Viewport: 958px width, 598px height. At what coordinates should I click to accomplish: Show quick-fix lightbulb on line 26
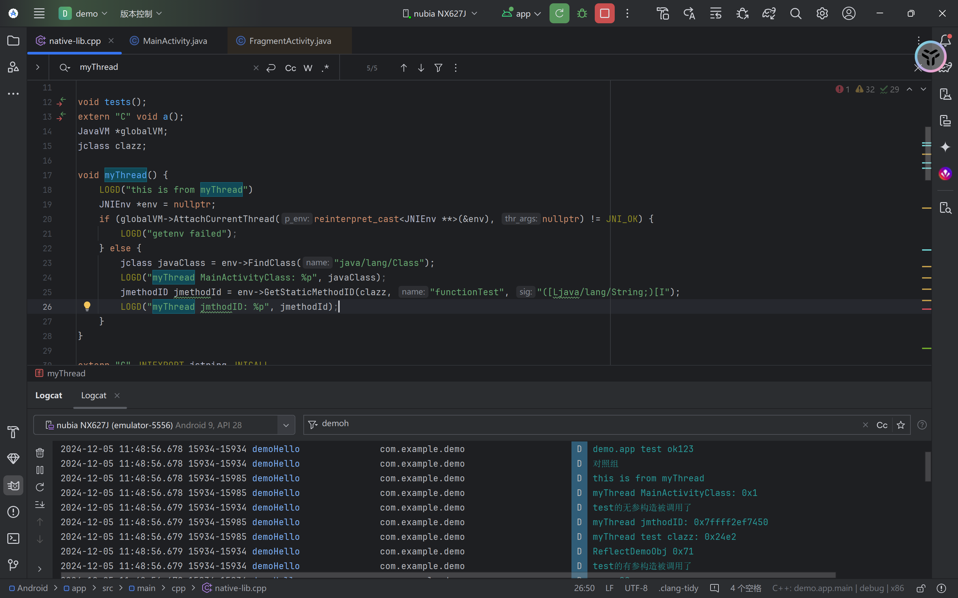click(87, 306)
